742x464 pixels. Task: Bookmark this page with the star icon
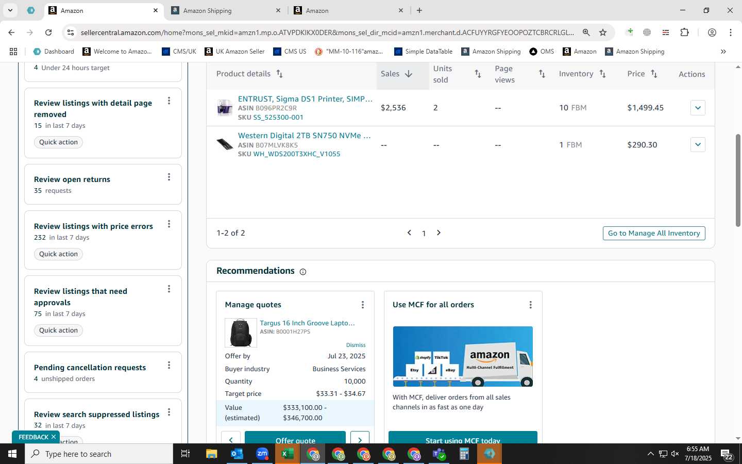[603, 32]
